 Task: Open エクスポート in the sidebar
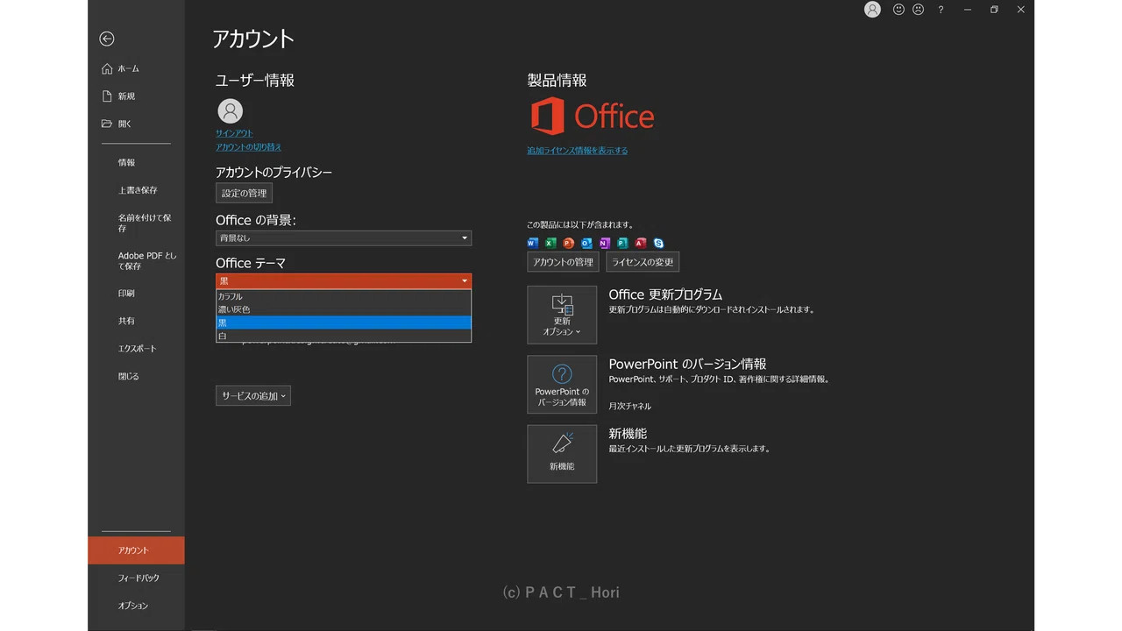click(x=136, y=349)
